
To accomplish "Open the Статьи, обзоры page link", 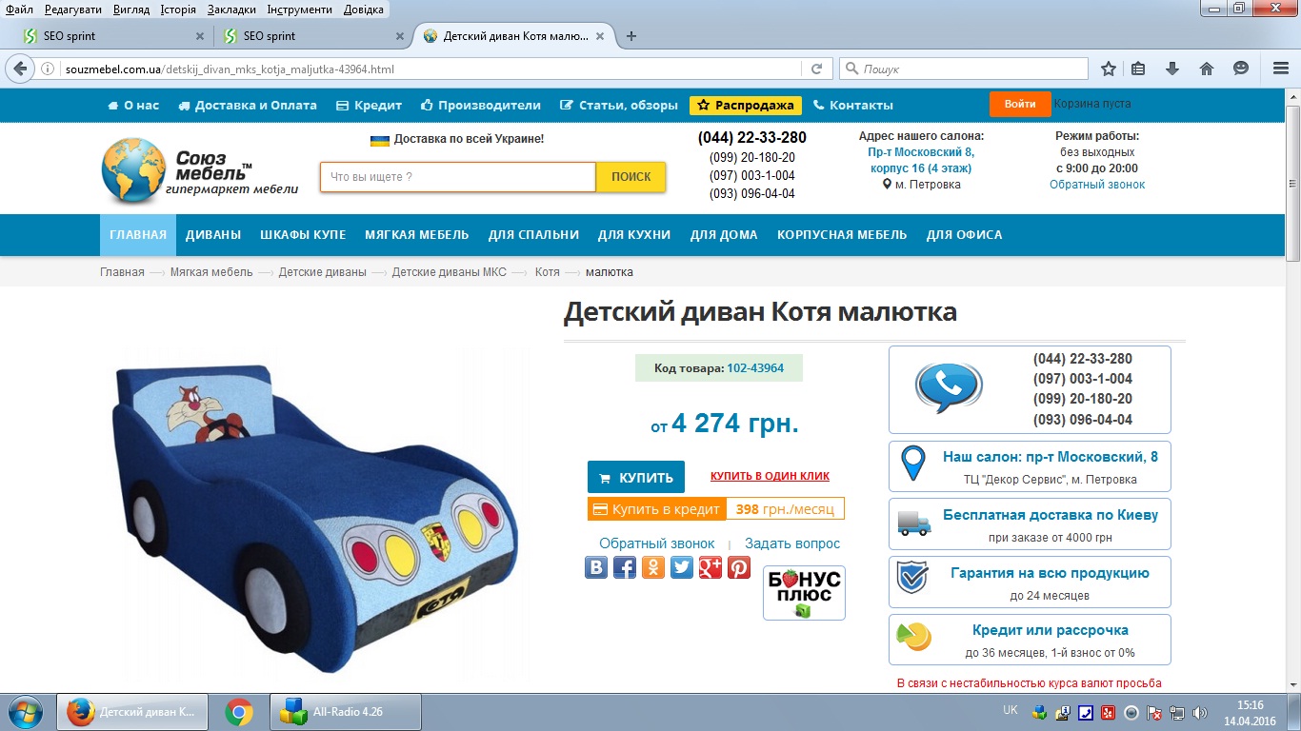I will (x=619, y=106).
